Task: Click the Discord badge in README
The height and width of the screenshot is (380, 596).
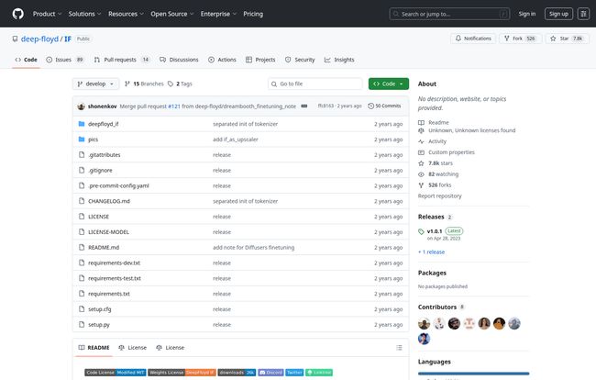Action: click(270, 373)
